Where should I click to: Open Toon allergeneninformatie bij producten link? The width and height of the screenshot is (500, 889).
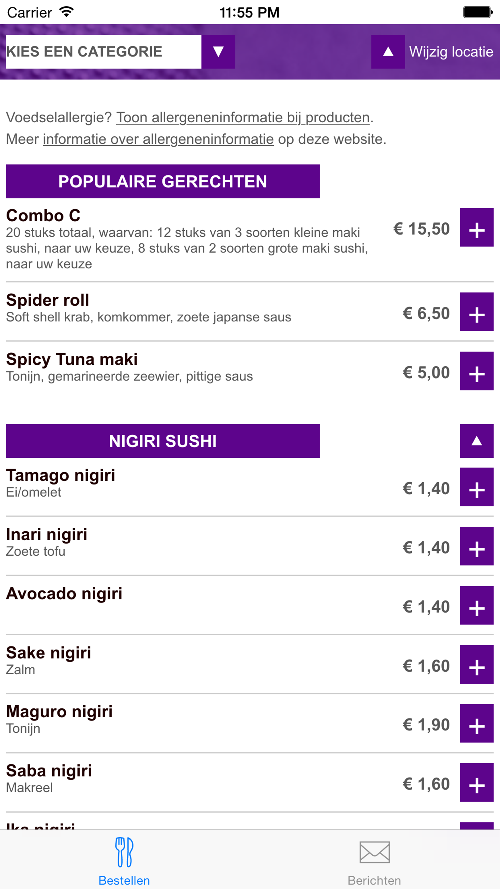(243, 117)
